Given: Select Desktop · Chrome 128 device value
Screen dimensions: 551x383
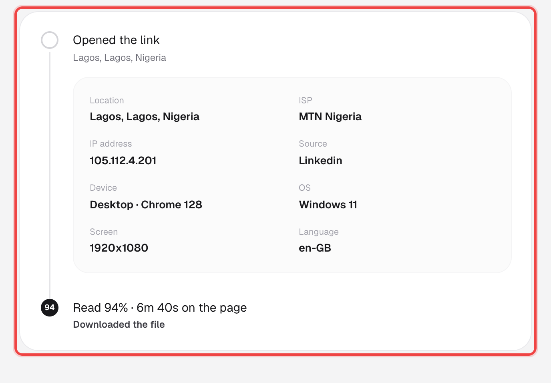Looking at the screenshot, I should coord(146,205).
